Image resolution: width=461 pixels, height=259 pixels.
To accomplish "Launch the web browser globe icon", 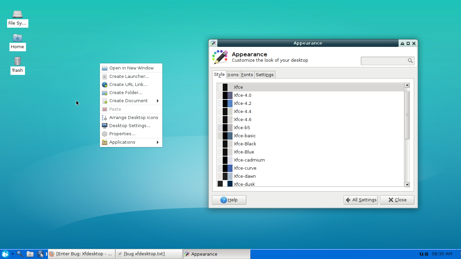I will (40, 254).
